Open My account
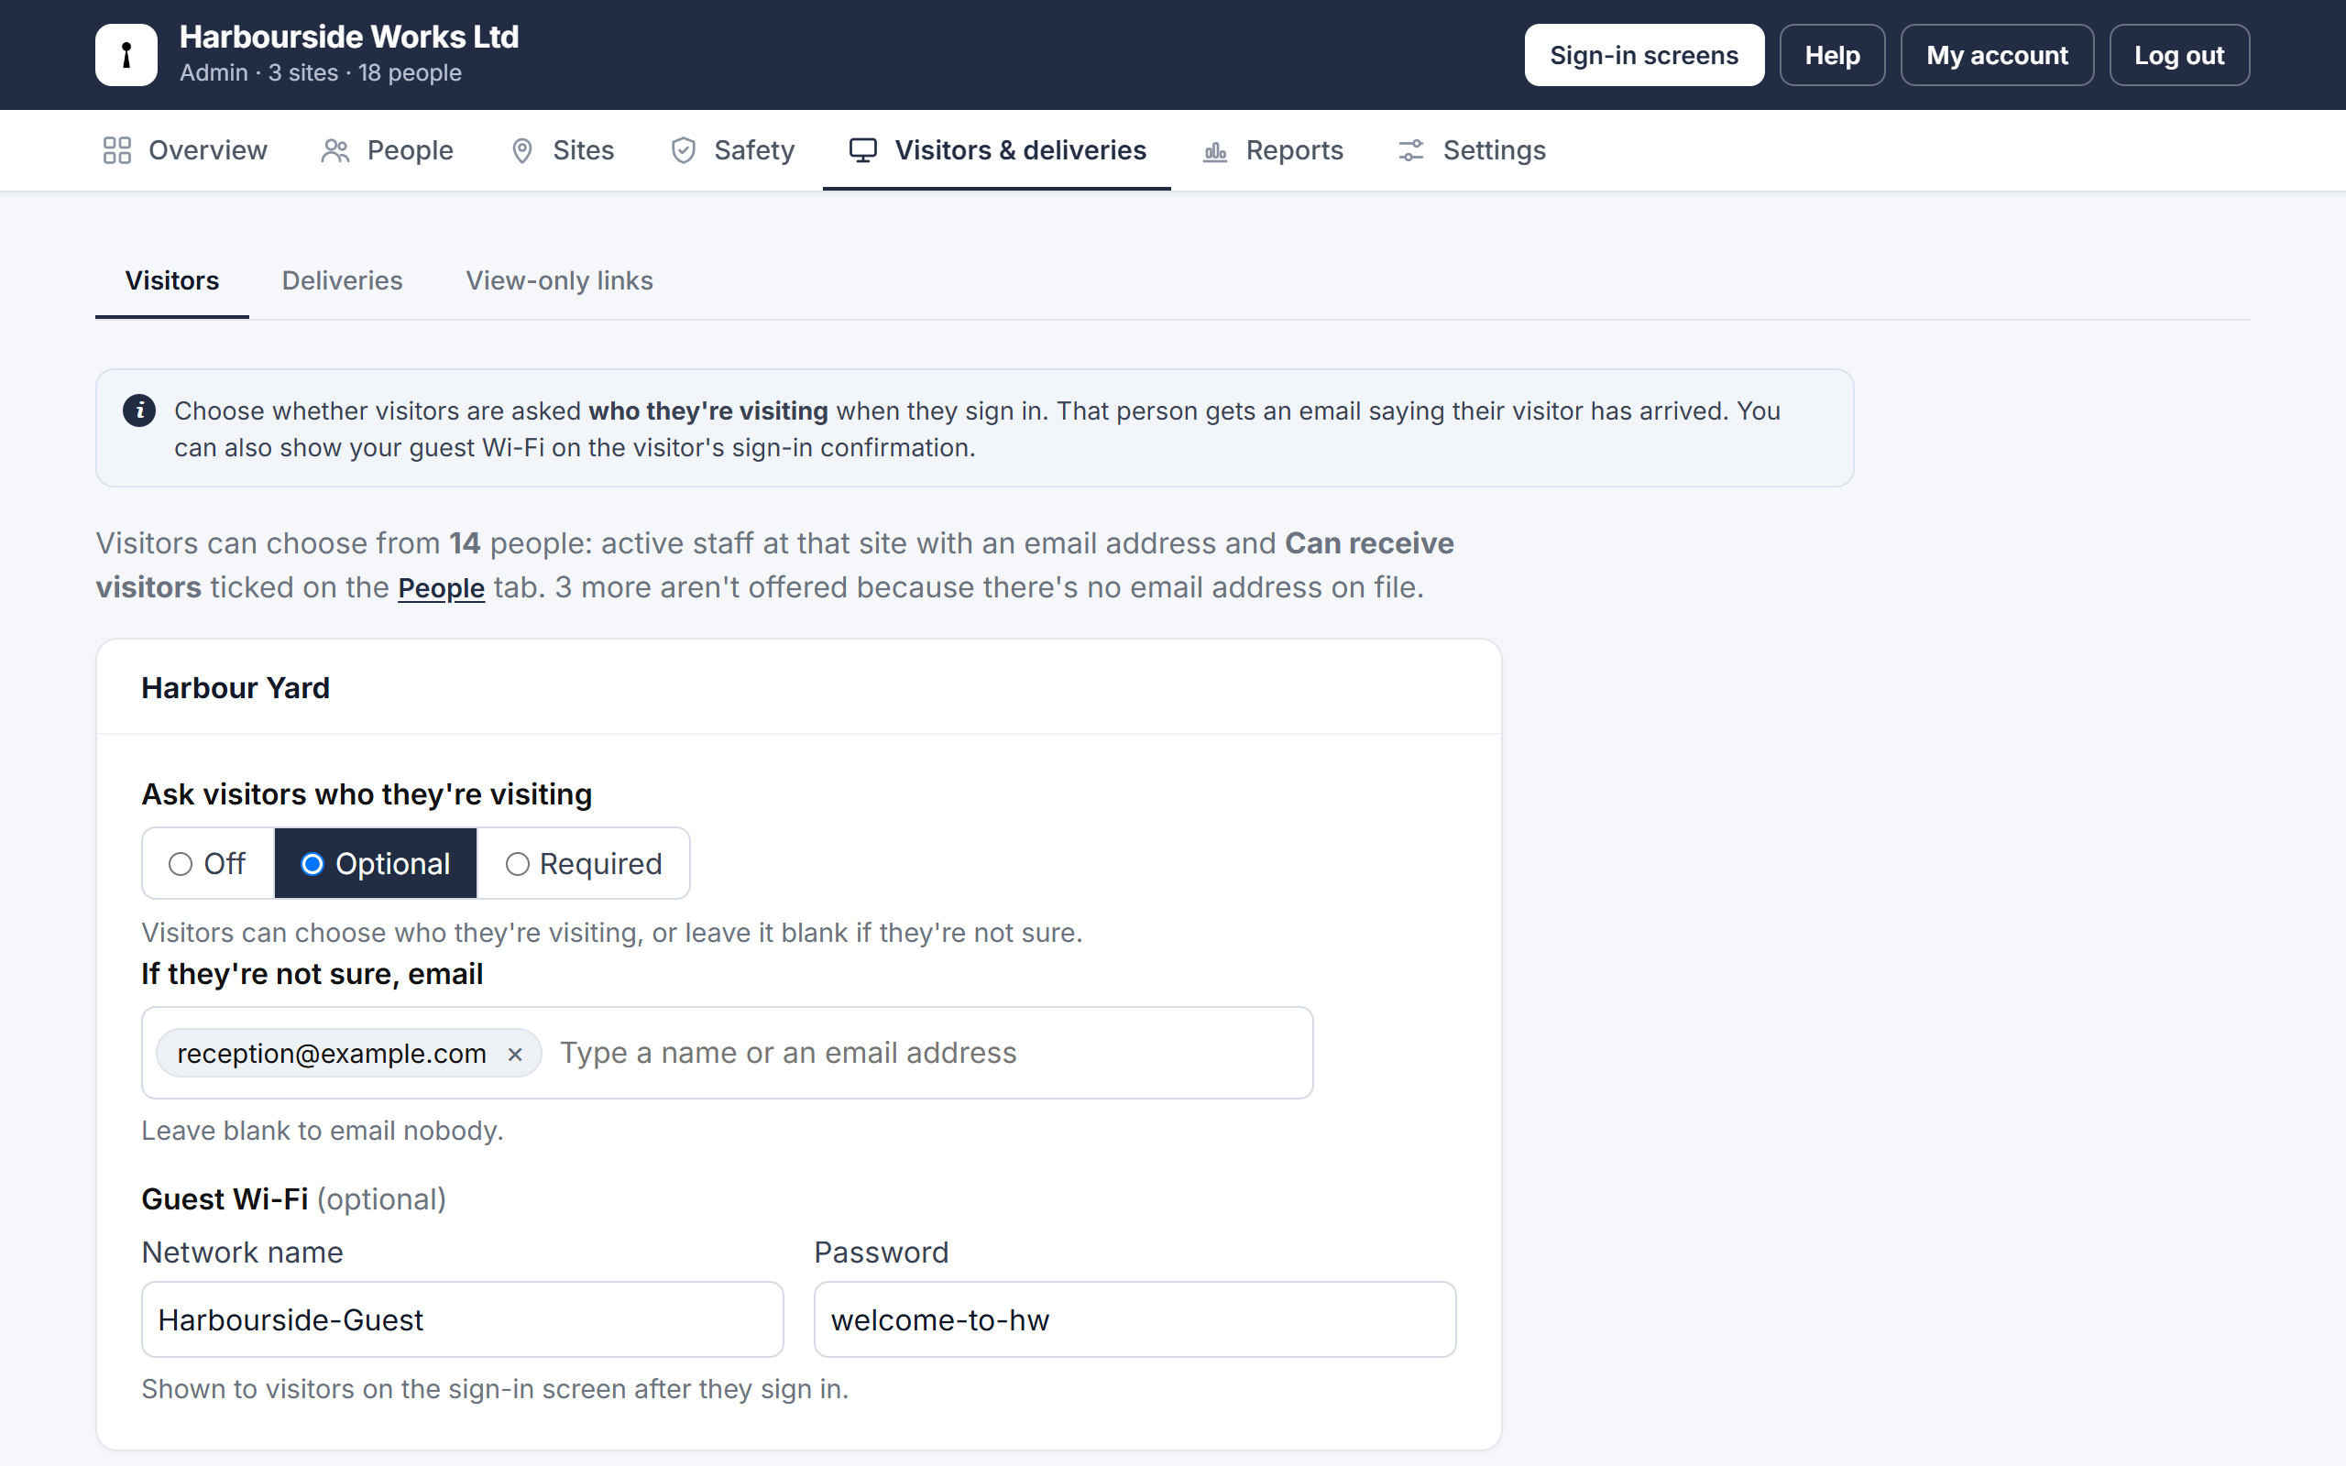2346x1466 pixels. pos(1997,55)
